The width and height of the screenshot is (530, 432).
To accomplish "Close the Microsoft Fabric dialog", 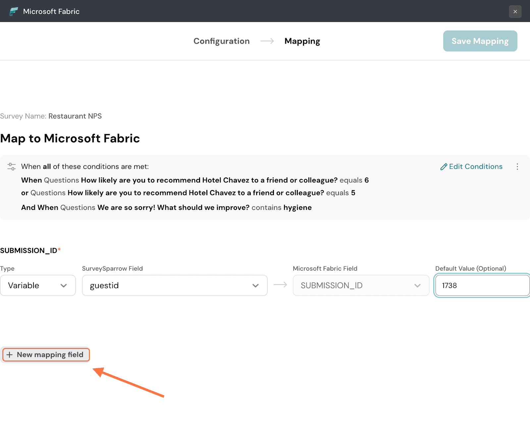I will tap(515, 12).
